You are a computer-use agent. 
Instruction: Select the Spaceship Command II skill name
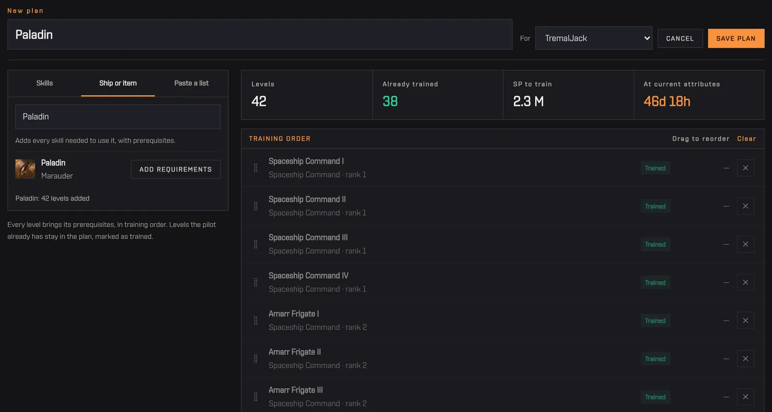coord(307,199)
